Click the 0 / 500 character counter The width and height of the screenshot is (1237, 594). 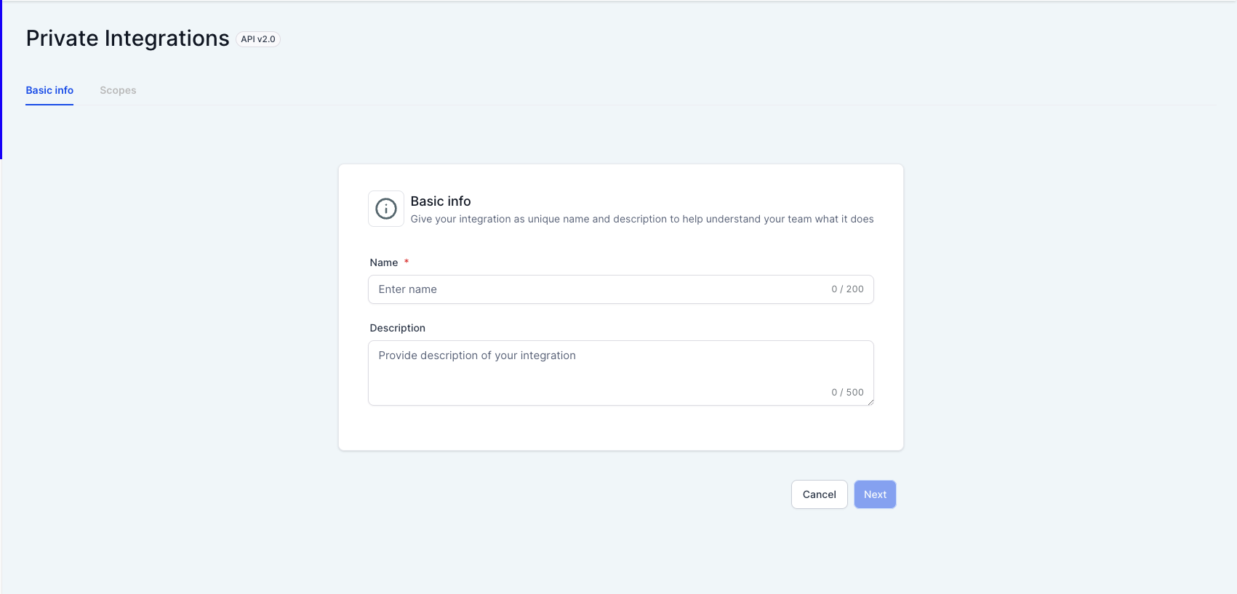[x=847, y=393]
